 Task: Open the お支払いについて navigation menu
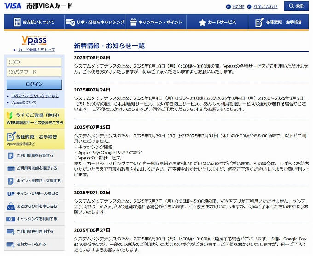tap(34, 22)
